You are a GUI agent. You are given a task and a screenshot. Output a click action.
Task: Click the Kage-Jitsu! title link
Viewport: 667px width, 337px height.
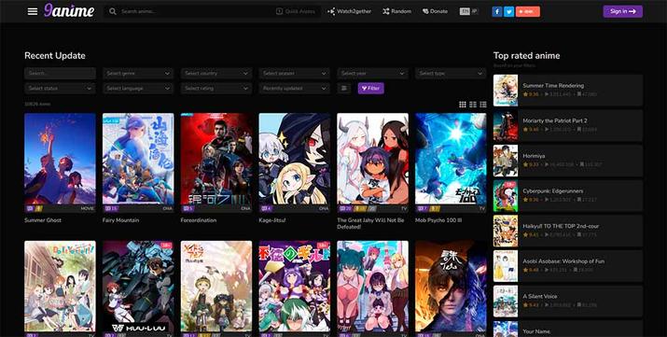[272, 220]
